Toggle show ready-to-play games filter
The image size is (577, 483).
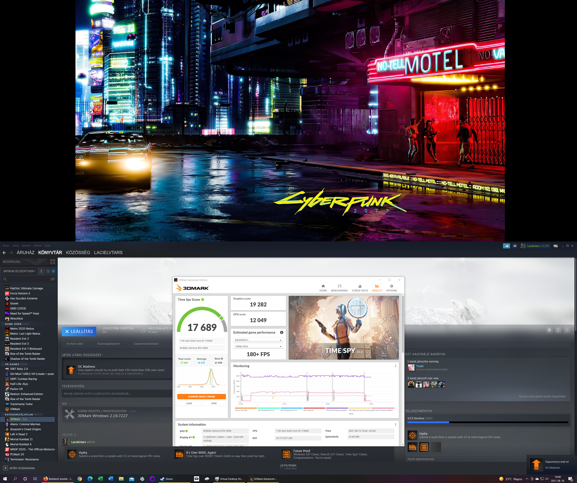point(53,271)
